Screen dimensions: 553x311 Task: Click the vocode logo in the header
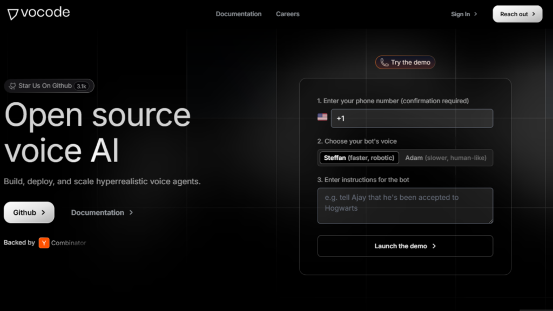click(38, 13)
